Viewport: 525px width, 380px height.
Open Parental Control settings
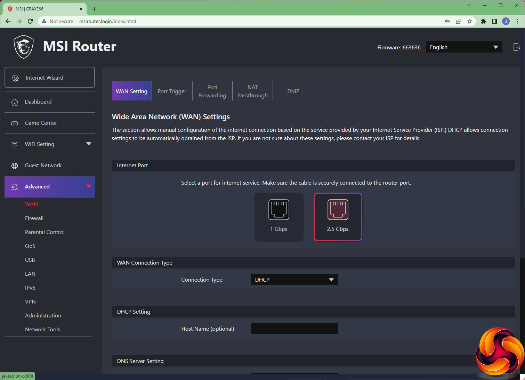[45, 232]
